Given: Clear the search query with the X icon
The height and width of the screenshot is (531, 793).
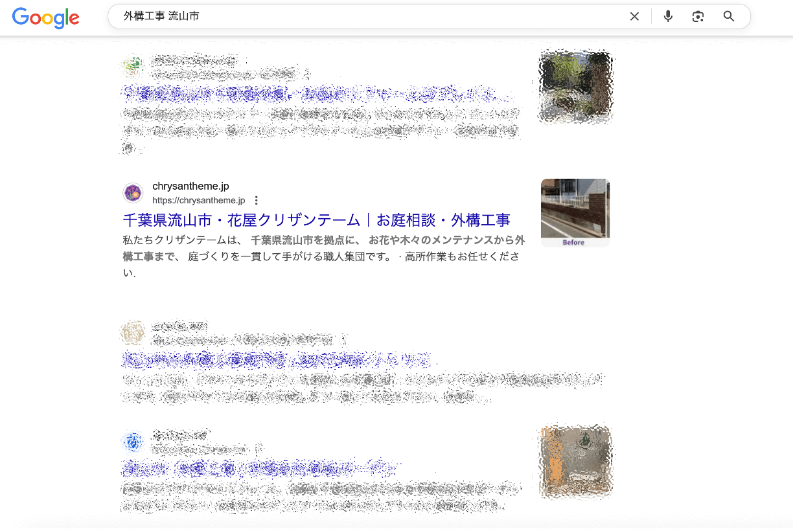Looking at the screenshot, I should pos(634,17).
